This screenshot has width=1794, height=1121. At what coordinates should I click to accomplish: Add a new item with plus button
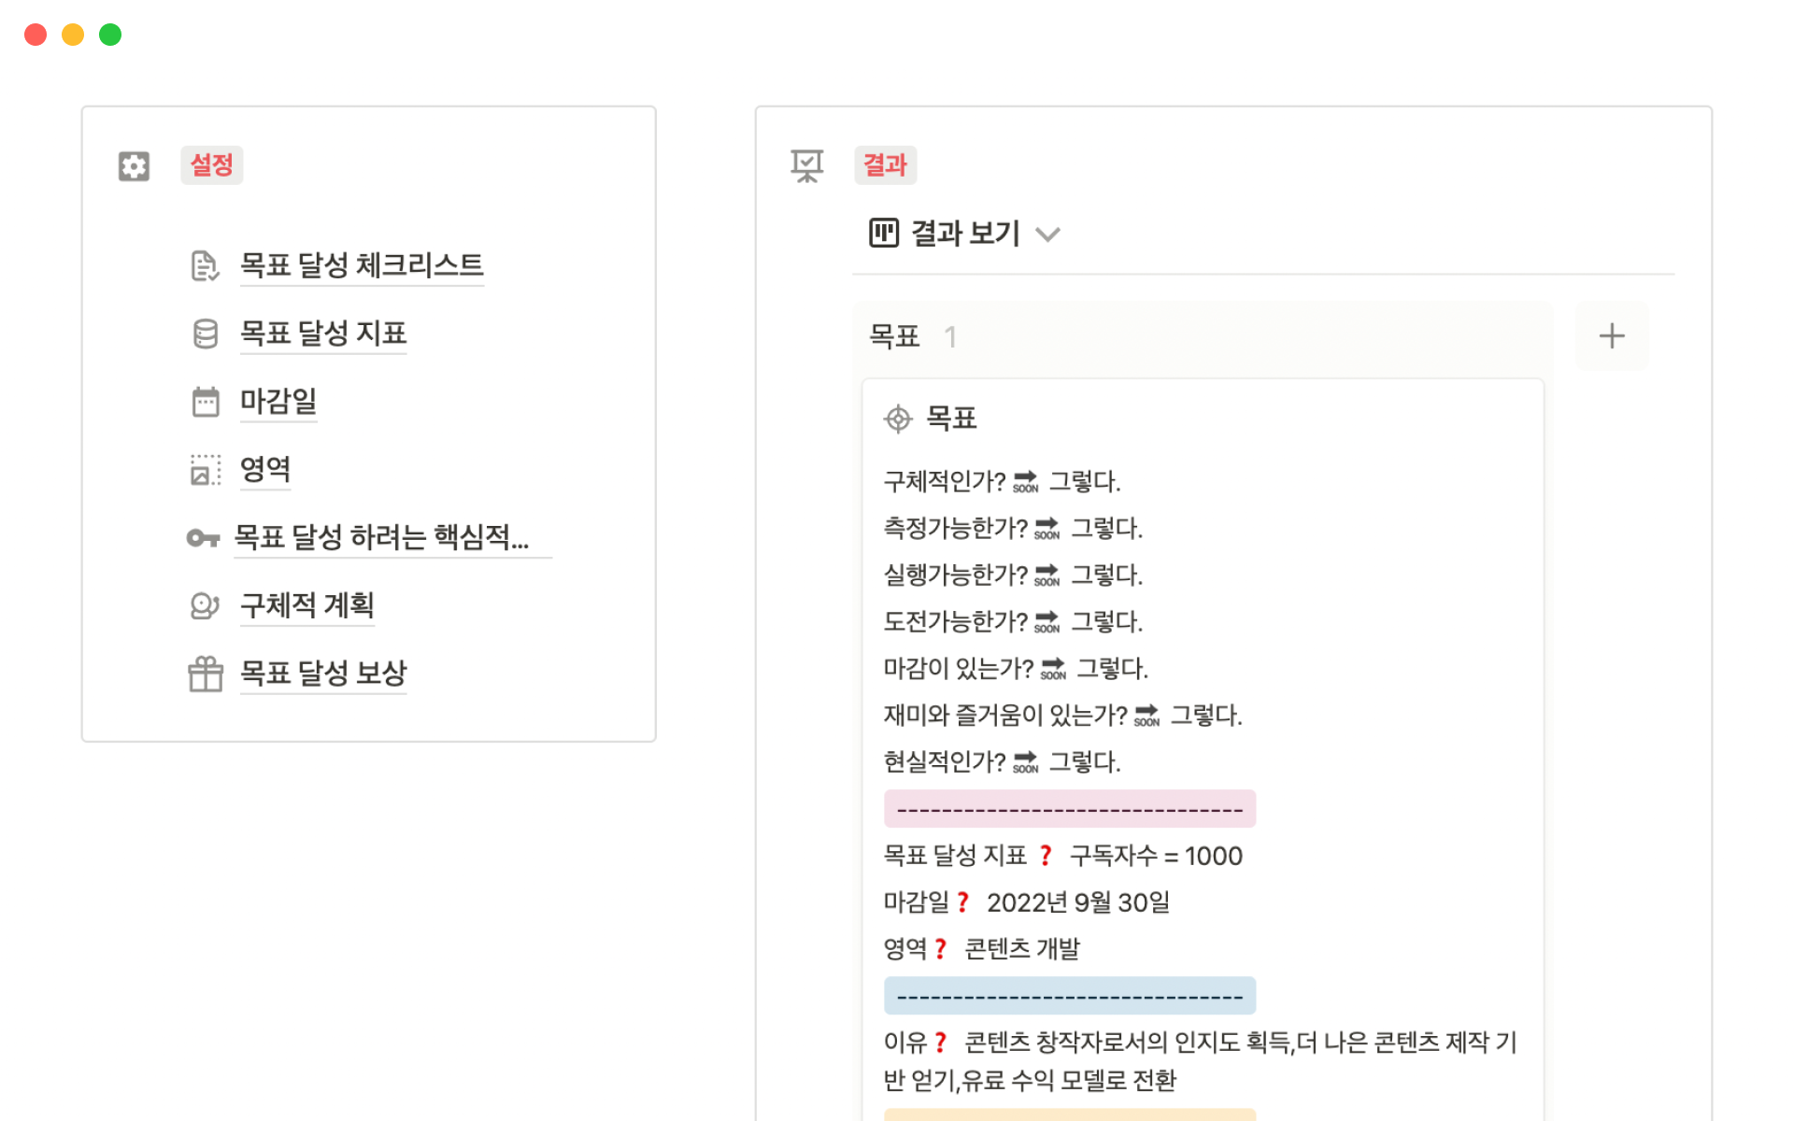1611,336
